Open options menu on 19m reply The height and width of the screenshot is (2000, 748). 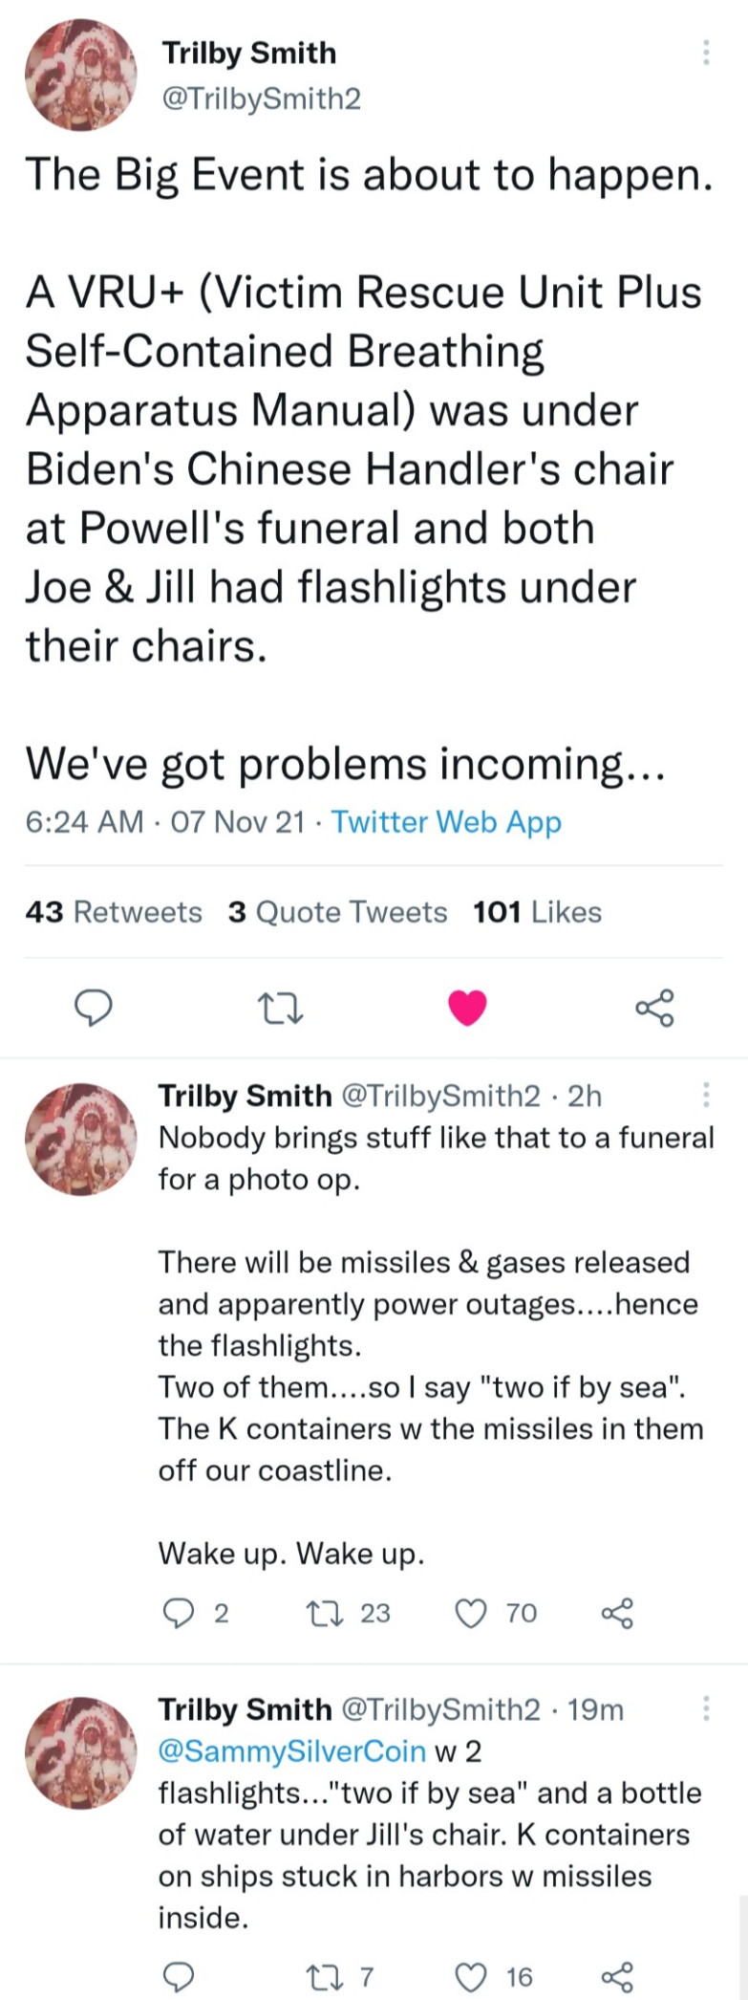pyautogui.click(x=706, y=1708)
